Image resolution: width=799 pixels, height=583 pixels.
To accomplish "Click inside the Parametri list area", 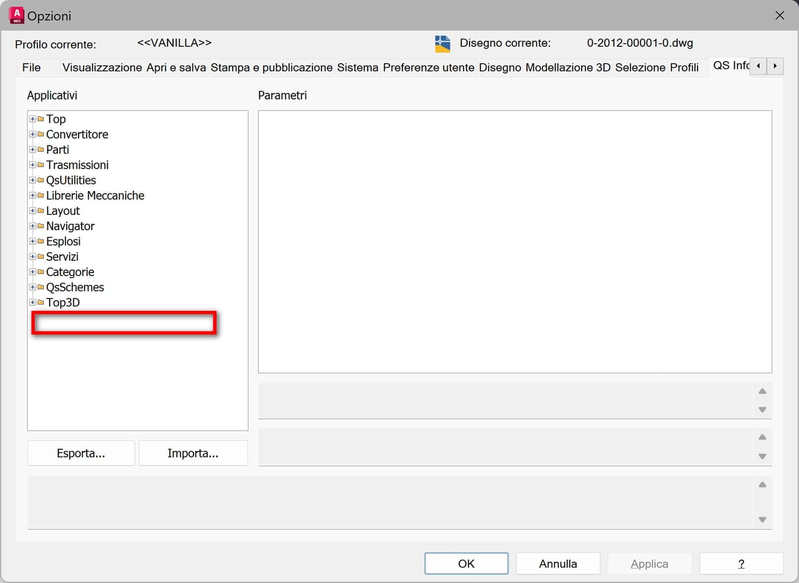I will (515, 242).
